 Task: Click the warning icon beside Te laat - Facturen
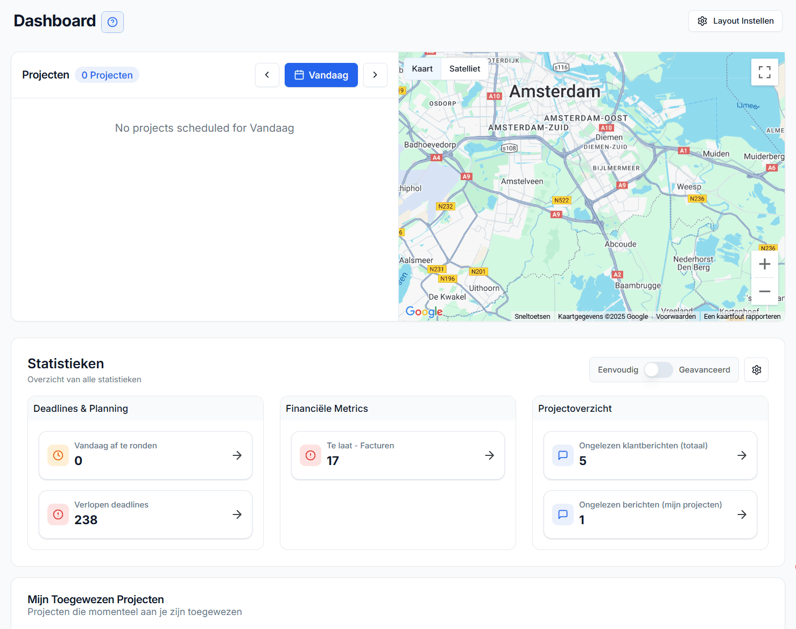click(310, 455)
